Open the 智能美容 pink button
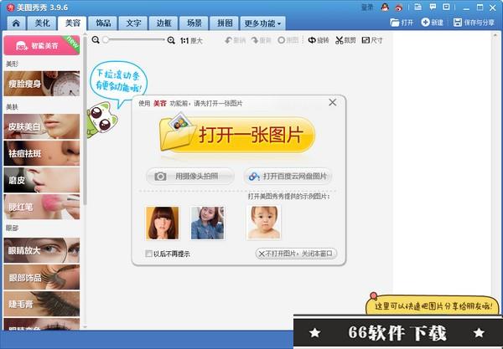 42,45
